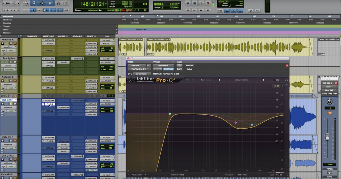Expand the Bars|Beats ruler menu

(x=1, y=16)
